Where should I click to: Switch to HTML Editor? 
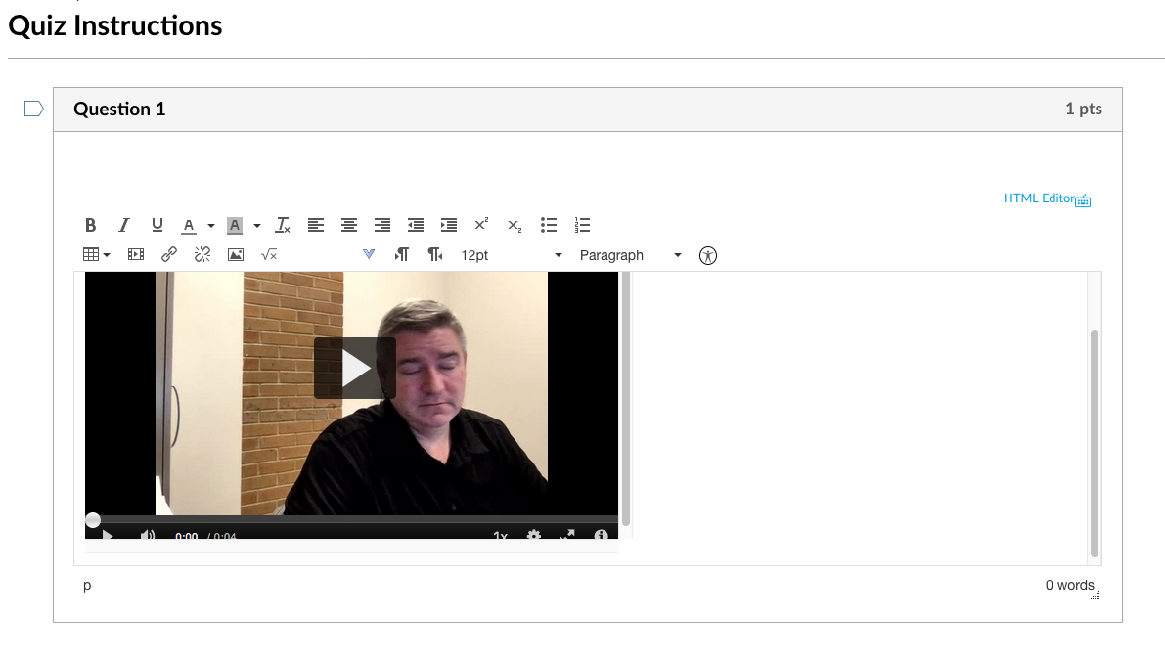click(1039, 198)
